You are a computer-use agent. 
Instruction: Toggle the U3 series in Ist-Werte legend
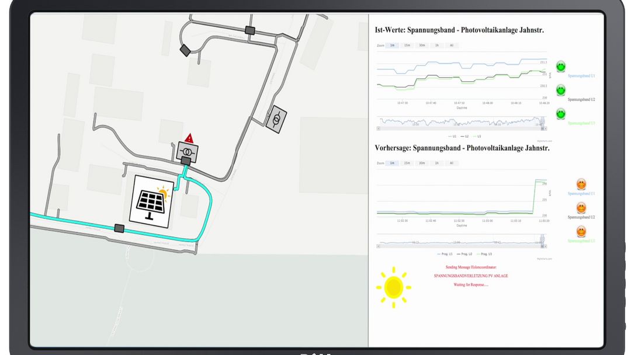point(478,135)
